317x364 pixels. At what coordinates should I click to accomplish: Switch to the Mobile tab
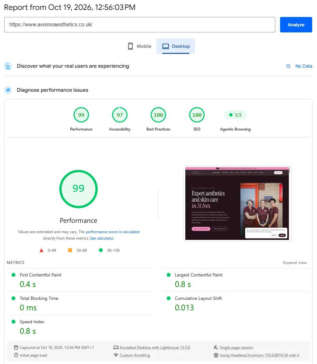pyautogui.click(x=139, y=46)
